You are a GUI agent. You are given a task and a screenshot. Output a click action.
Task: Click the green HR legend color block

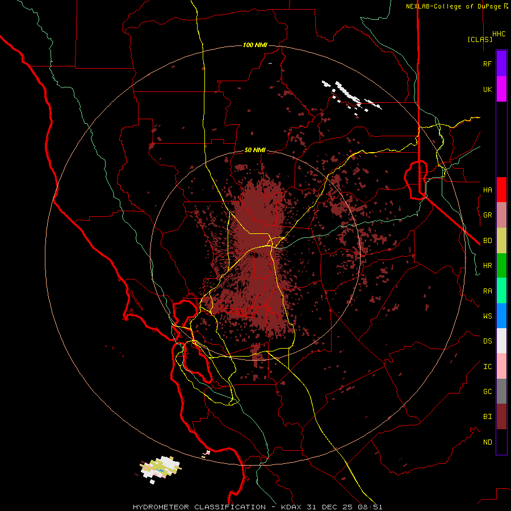[501, 266]
